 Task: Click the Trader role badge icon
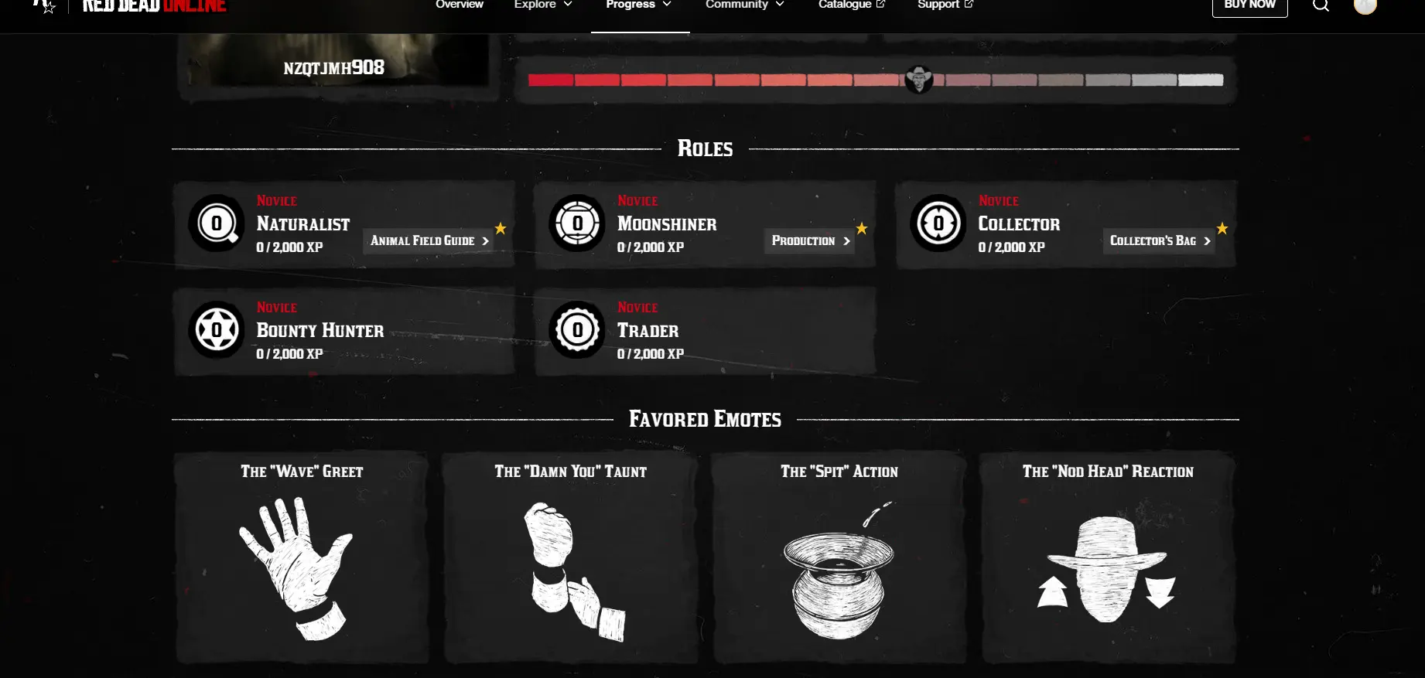click(577, 330)
